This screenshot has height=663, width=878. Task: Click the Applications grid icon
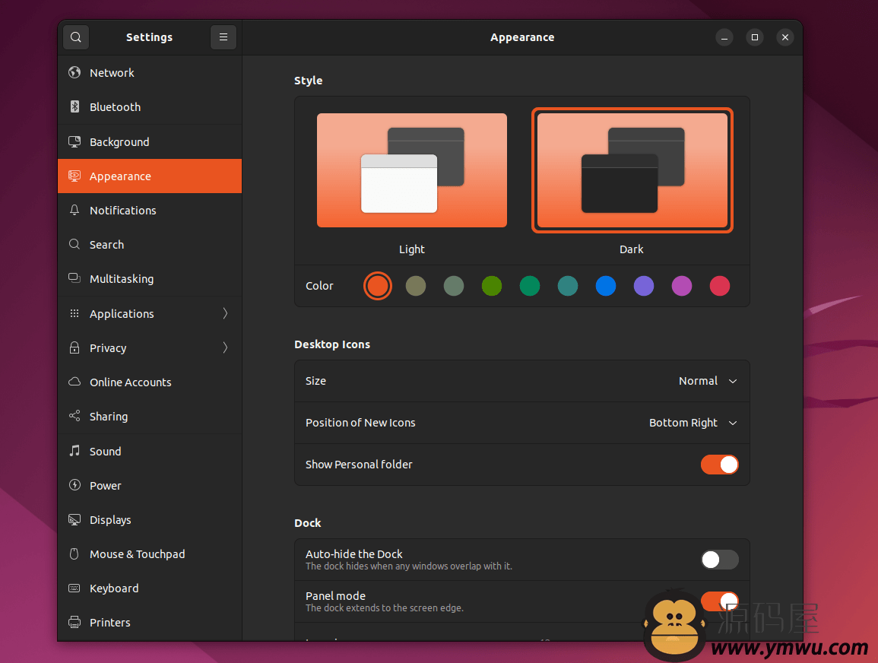coord(74,313)
